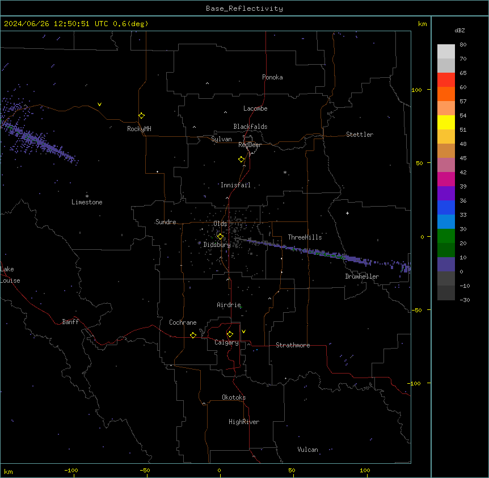Pick the bright yellow 51-54 dBZ swatch
This screenshot has height=478, width=489.
(446, 123)
